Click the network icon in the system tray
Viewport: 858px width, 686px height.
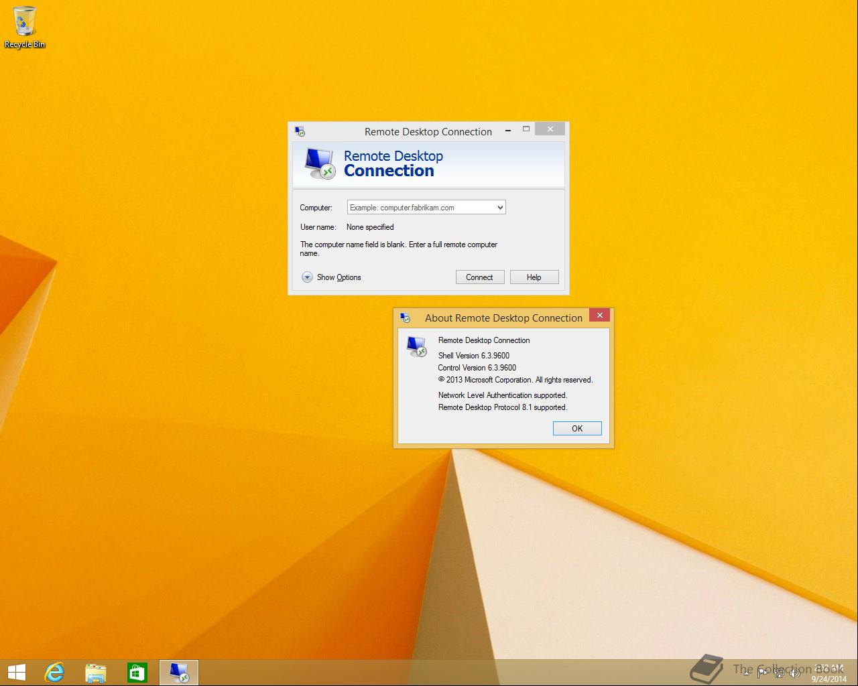779,673
